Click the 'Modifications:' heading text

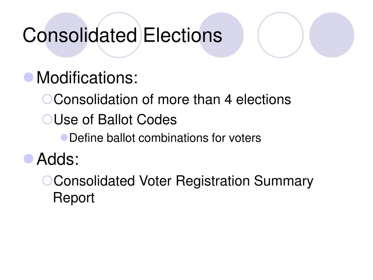click(x=87, y=78)
